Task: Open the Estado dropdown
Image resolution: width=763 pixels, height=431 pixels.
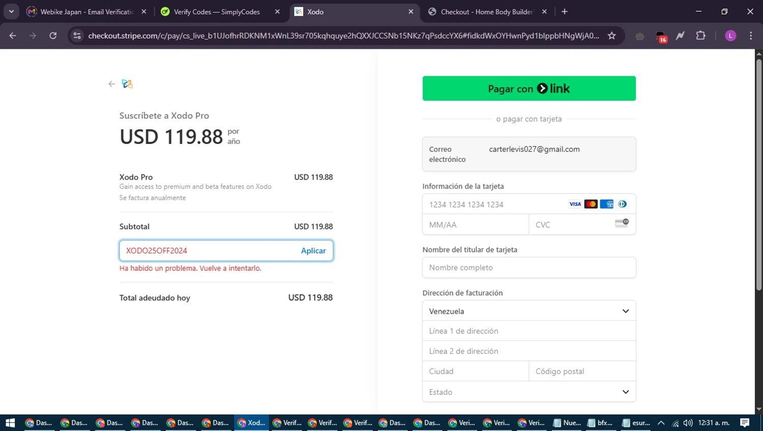Action: (529, 392)
